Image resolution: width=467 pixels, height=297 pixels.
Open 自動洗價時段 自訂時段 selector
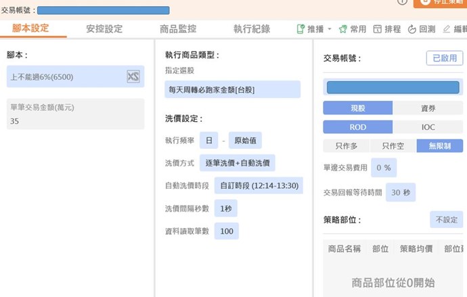[259, 185]
